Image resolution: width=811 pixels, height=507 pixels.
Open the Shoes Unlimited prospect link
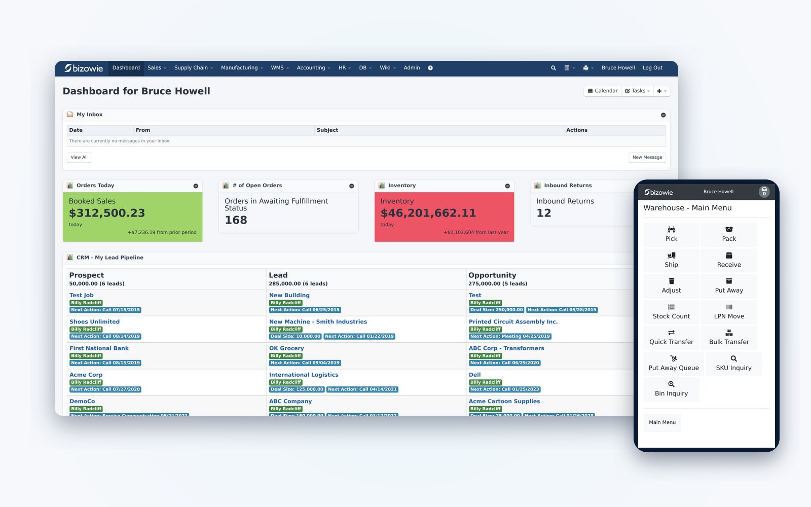[x=95, y=322]
